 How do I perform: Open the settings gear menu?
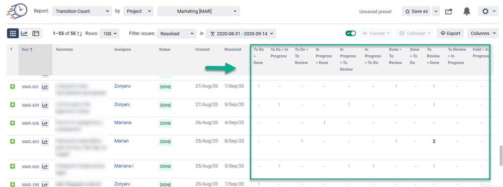[488, 11]
